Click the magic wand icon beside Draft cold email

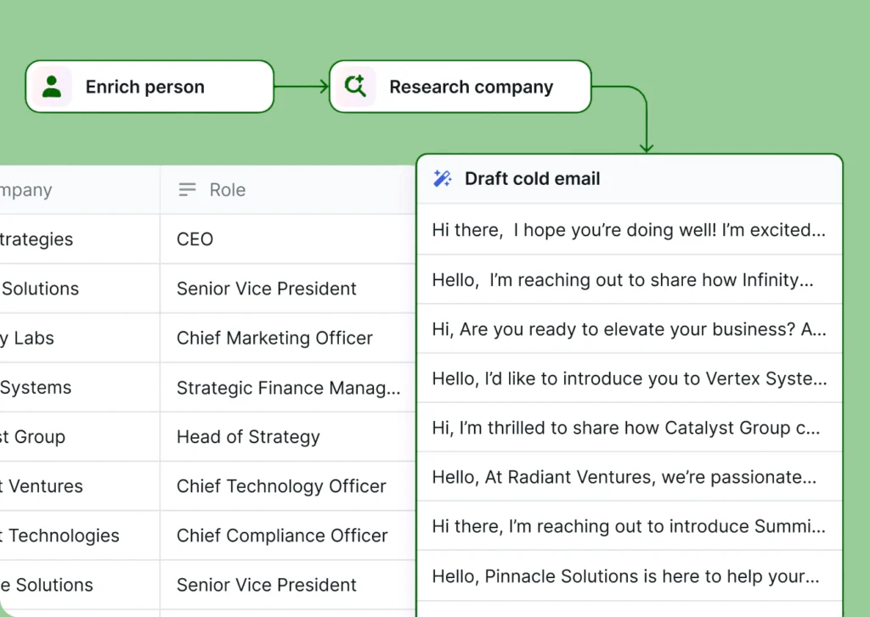tap(443, 178)
